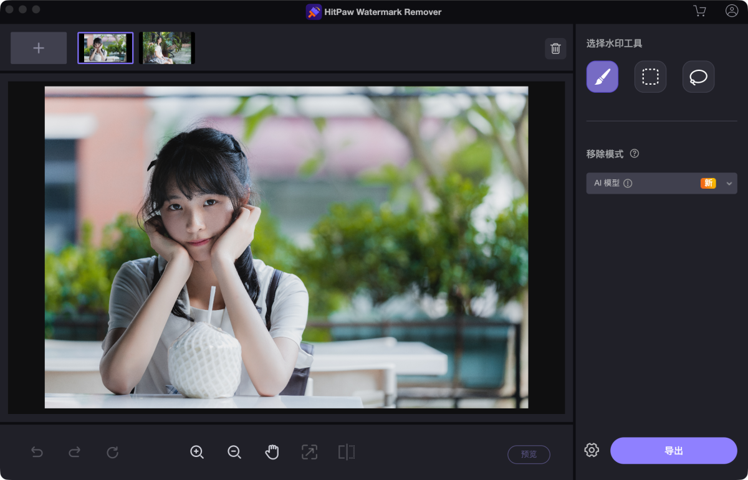Click the fit-to-screen icon
The height and width of the screenshot is (480, 748).
[309, 453]
